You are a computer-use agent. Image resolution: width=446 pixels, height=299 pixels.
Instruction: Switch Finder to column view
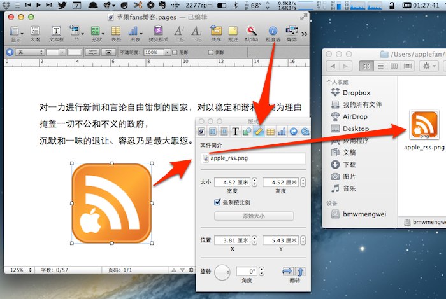click(x=394, y=66)
